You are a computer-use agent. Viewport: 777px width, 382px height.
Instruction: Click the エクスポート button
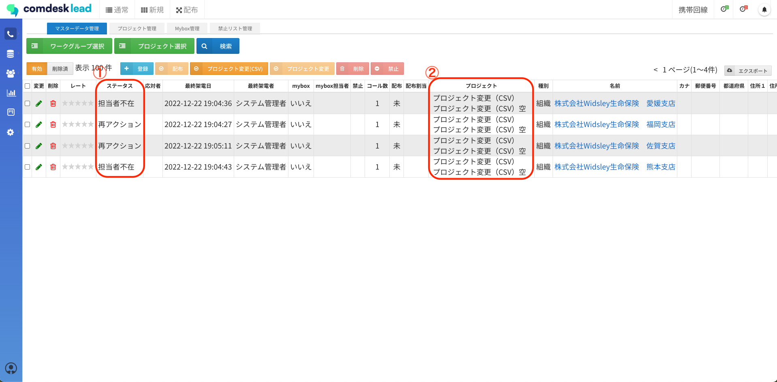coord(748,71)
